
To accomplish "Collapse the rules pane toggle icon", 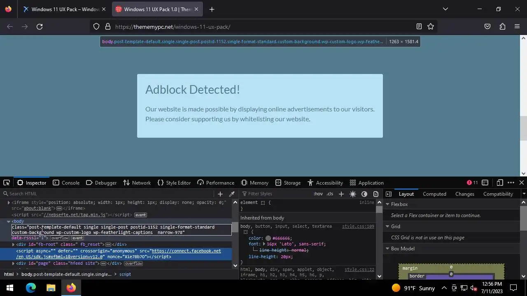I will [x=389, y=194].
